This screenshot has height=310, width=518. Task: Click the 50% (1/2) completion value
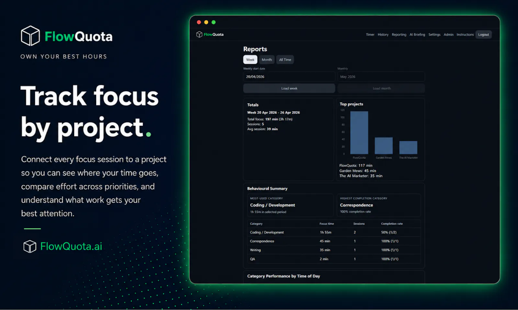click(x=389, y=233)
